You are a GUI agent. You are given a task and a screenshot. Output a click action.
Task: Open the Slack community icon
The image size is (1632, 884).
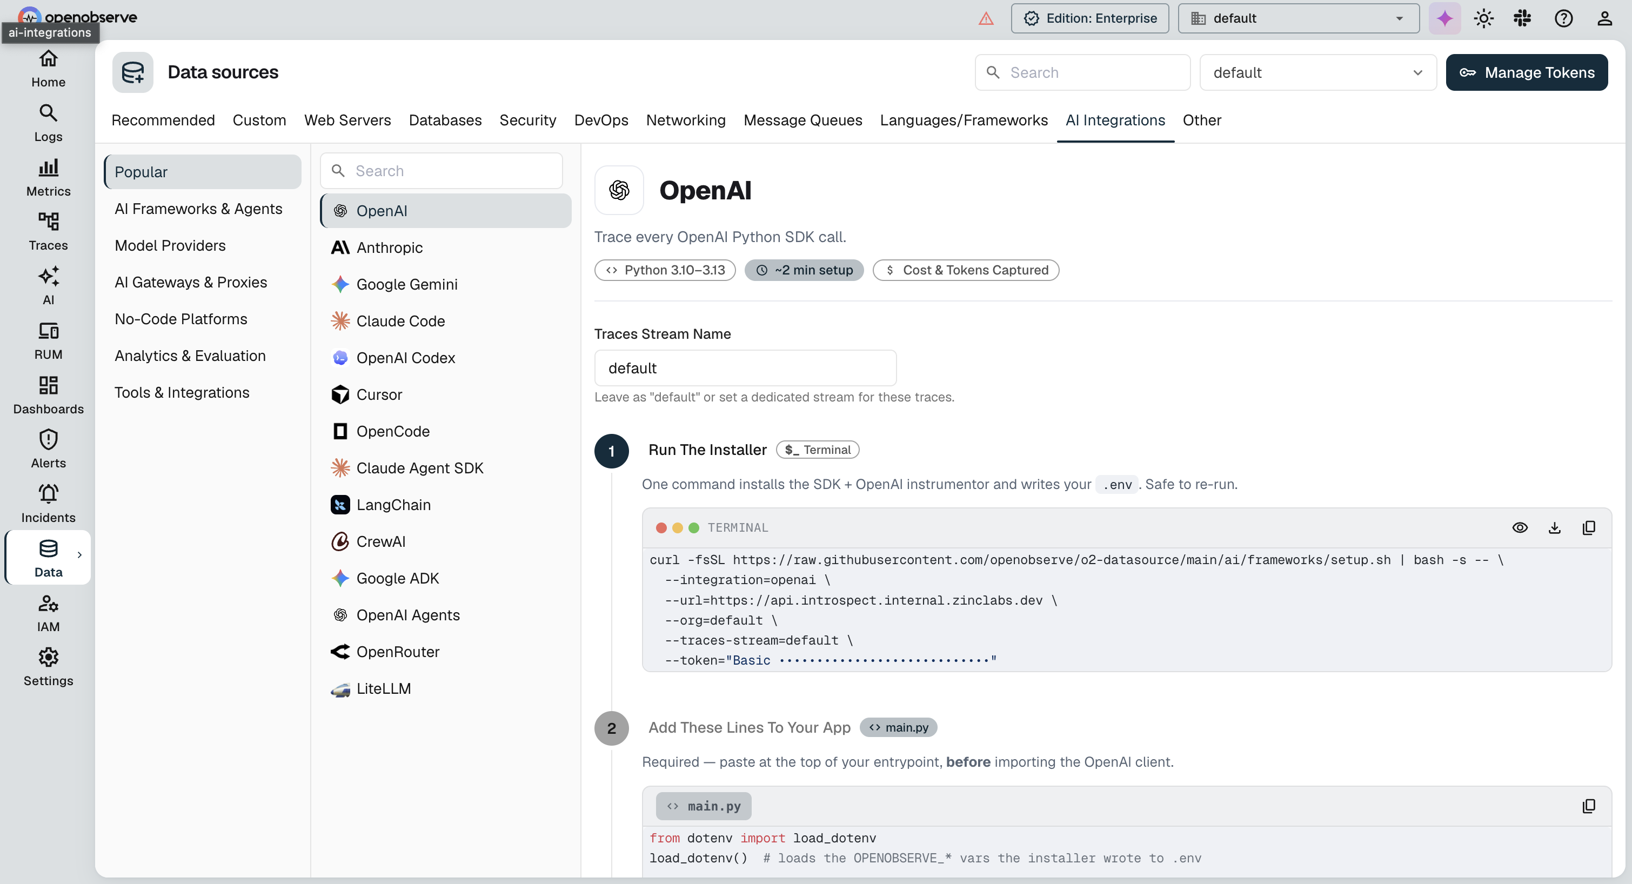[x=1522, y=18]
